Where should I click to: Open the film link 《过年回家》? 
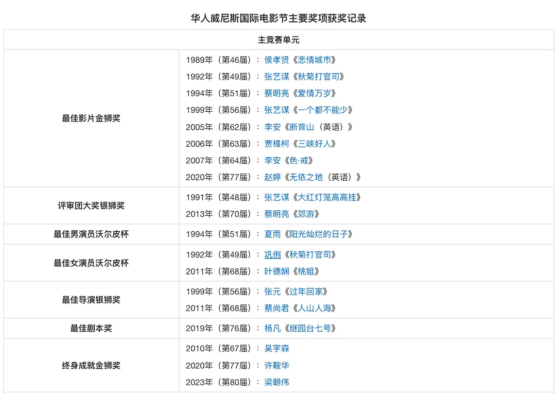click(306, 292)
